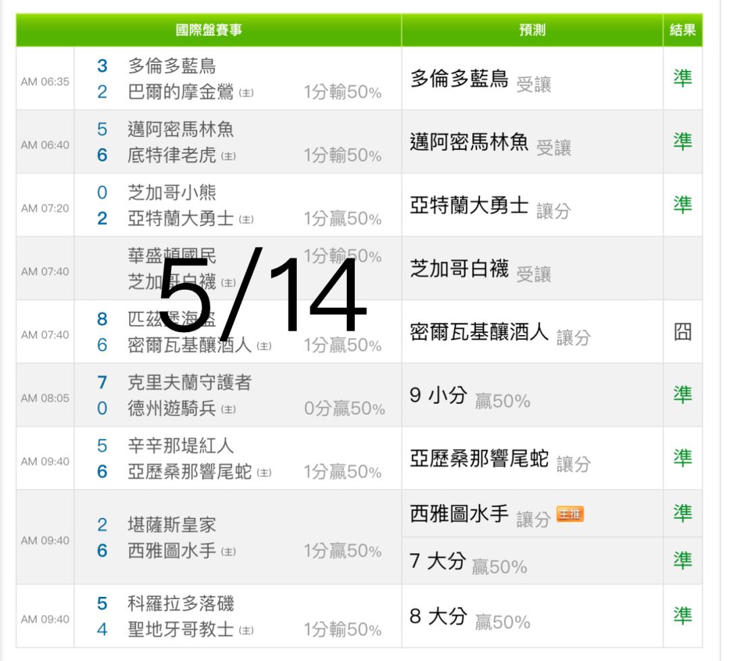Select 芝加哥小熊 team name
Screen dimensions: 730x661
172,192
